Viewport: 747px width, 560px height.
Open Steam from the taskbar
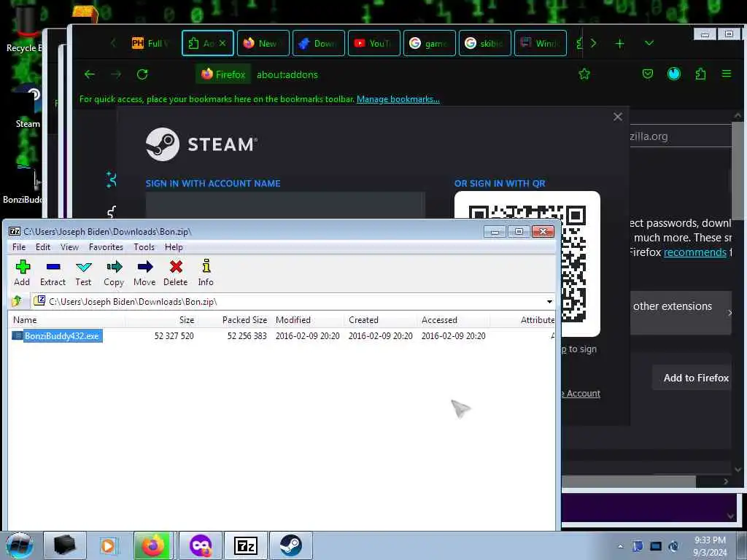pyautogui.click(x=290, y=545)
